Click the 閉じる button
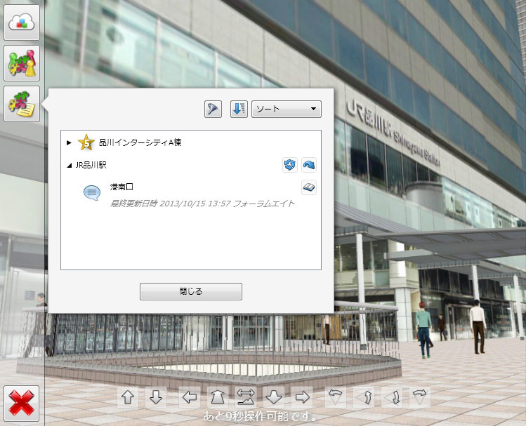 [x=191, y=291]
